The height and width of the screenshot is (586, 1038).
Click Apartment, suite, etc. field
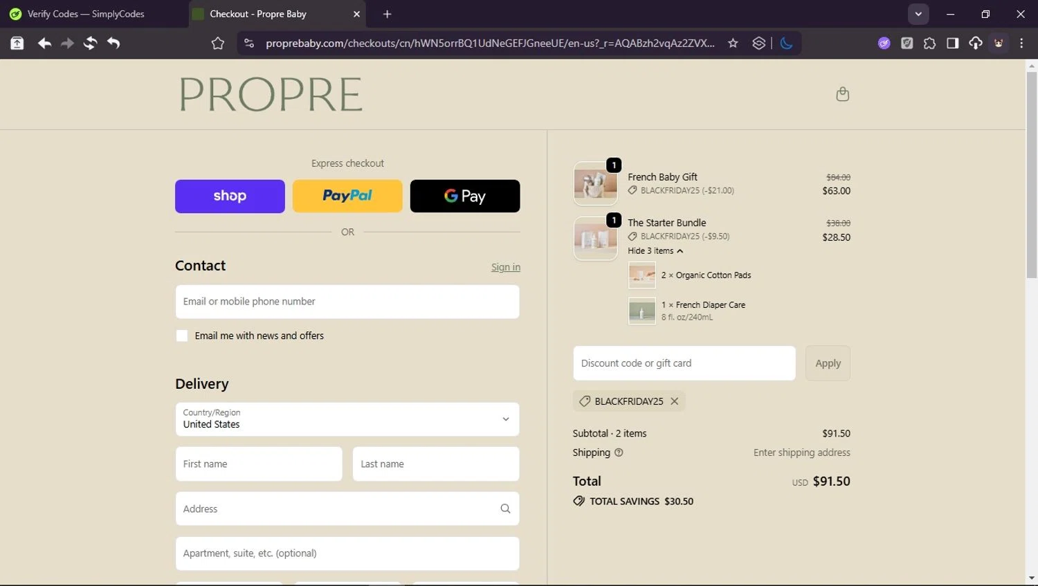(347, 553)
